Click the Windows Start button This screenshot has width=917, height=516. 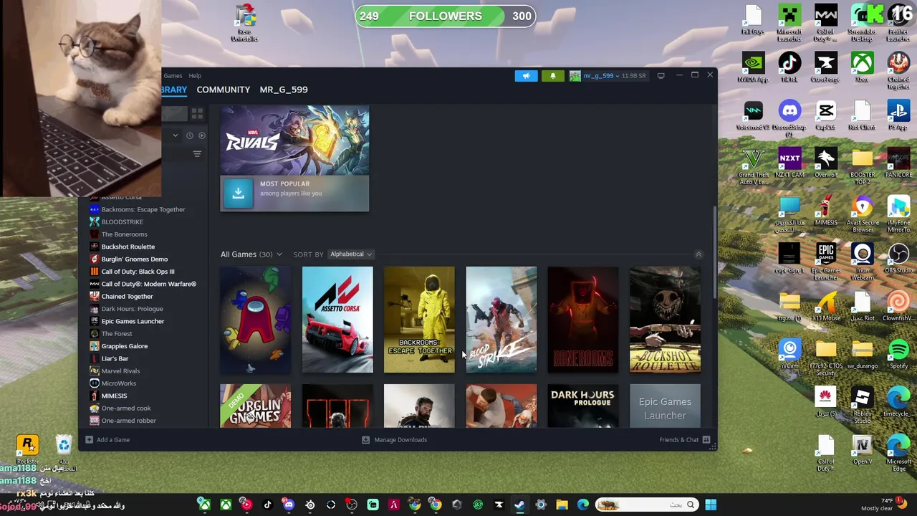point(711,505)
